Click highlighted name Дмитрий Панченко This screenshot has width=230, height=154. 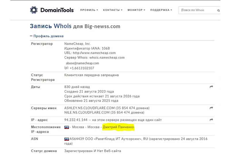[x=118, y=127]
